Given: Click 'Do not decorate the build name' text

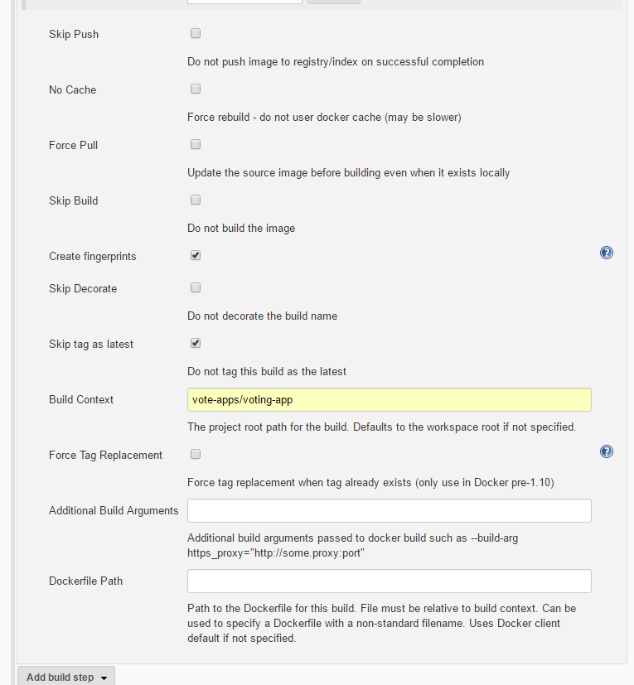Looking at the screenshot, I should [263, 316].
